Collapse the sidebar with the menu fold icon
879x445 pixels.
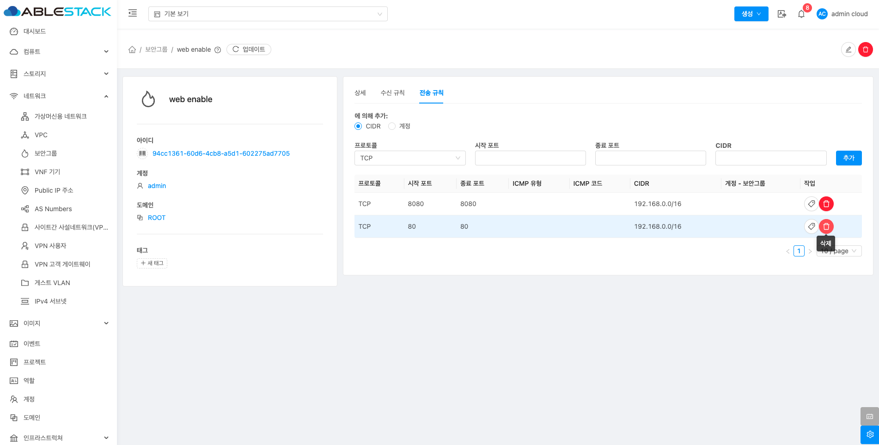[x=133, y=13]
